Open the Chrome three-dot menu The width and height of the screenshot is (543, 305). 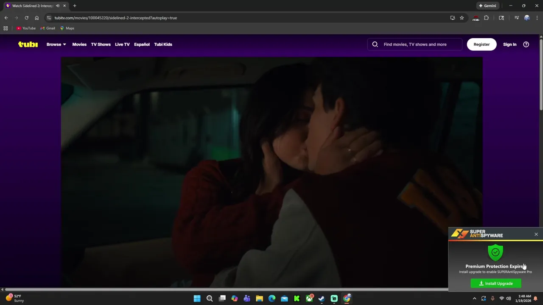(537, 18)
